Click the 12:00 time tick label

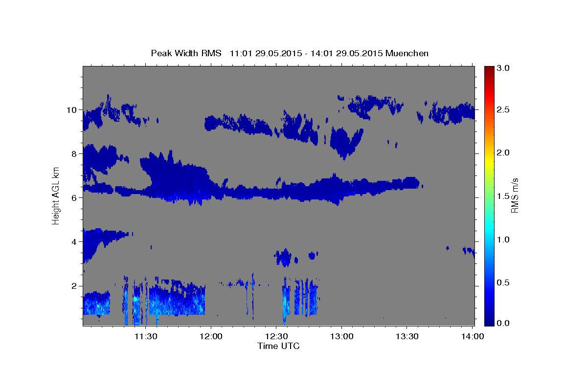point(211,336)
